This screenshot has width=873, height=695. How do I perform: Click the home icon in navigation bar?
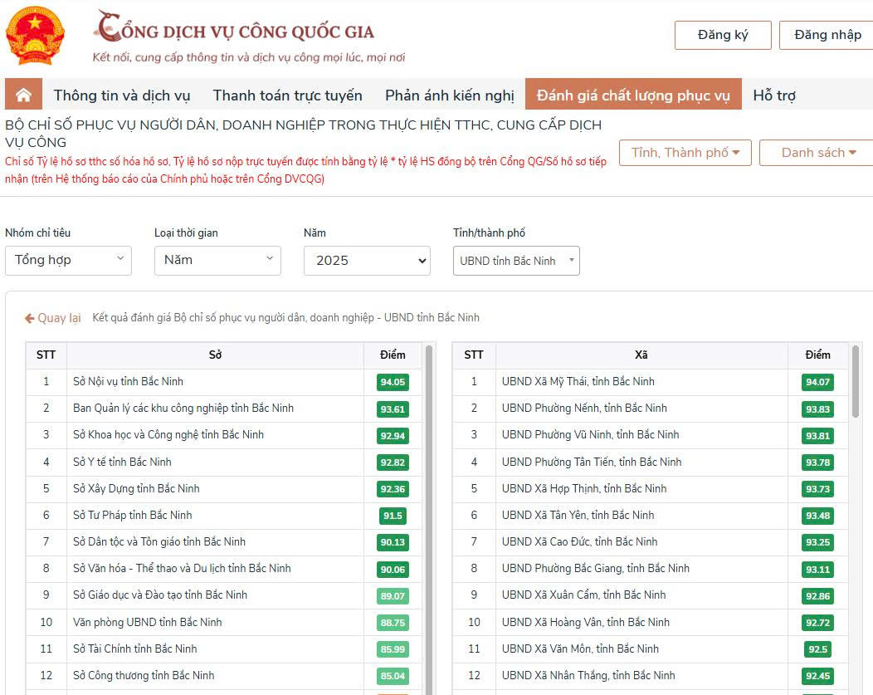coord(23,95)
